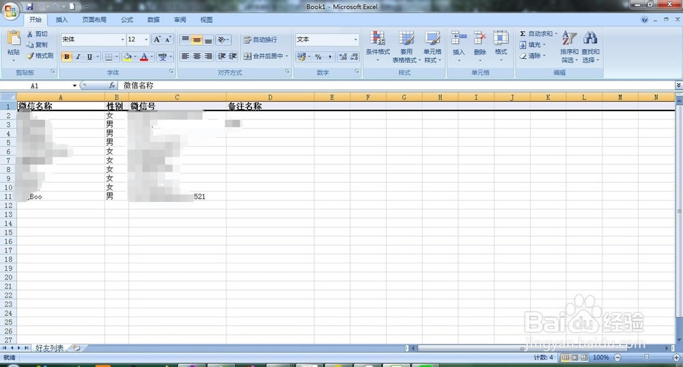Open Find and Select (查找和选择)
This screenshot has width=683, height=367.
pos(590,46)
